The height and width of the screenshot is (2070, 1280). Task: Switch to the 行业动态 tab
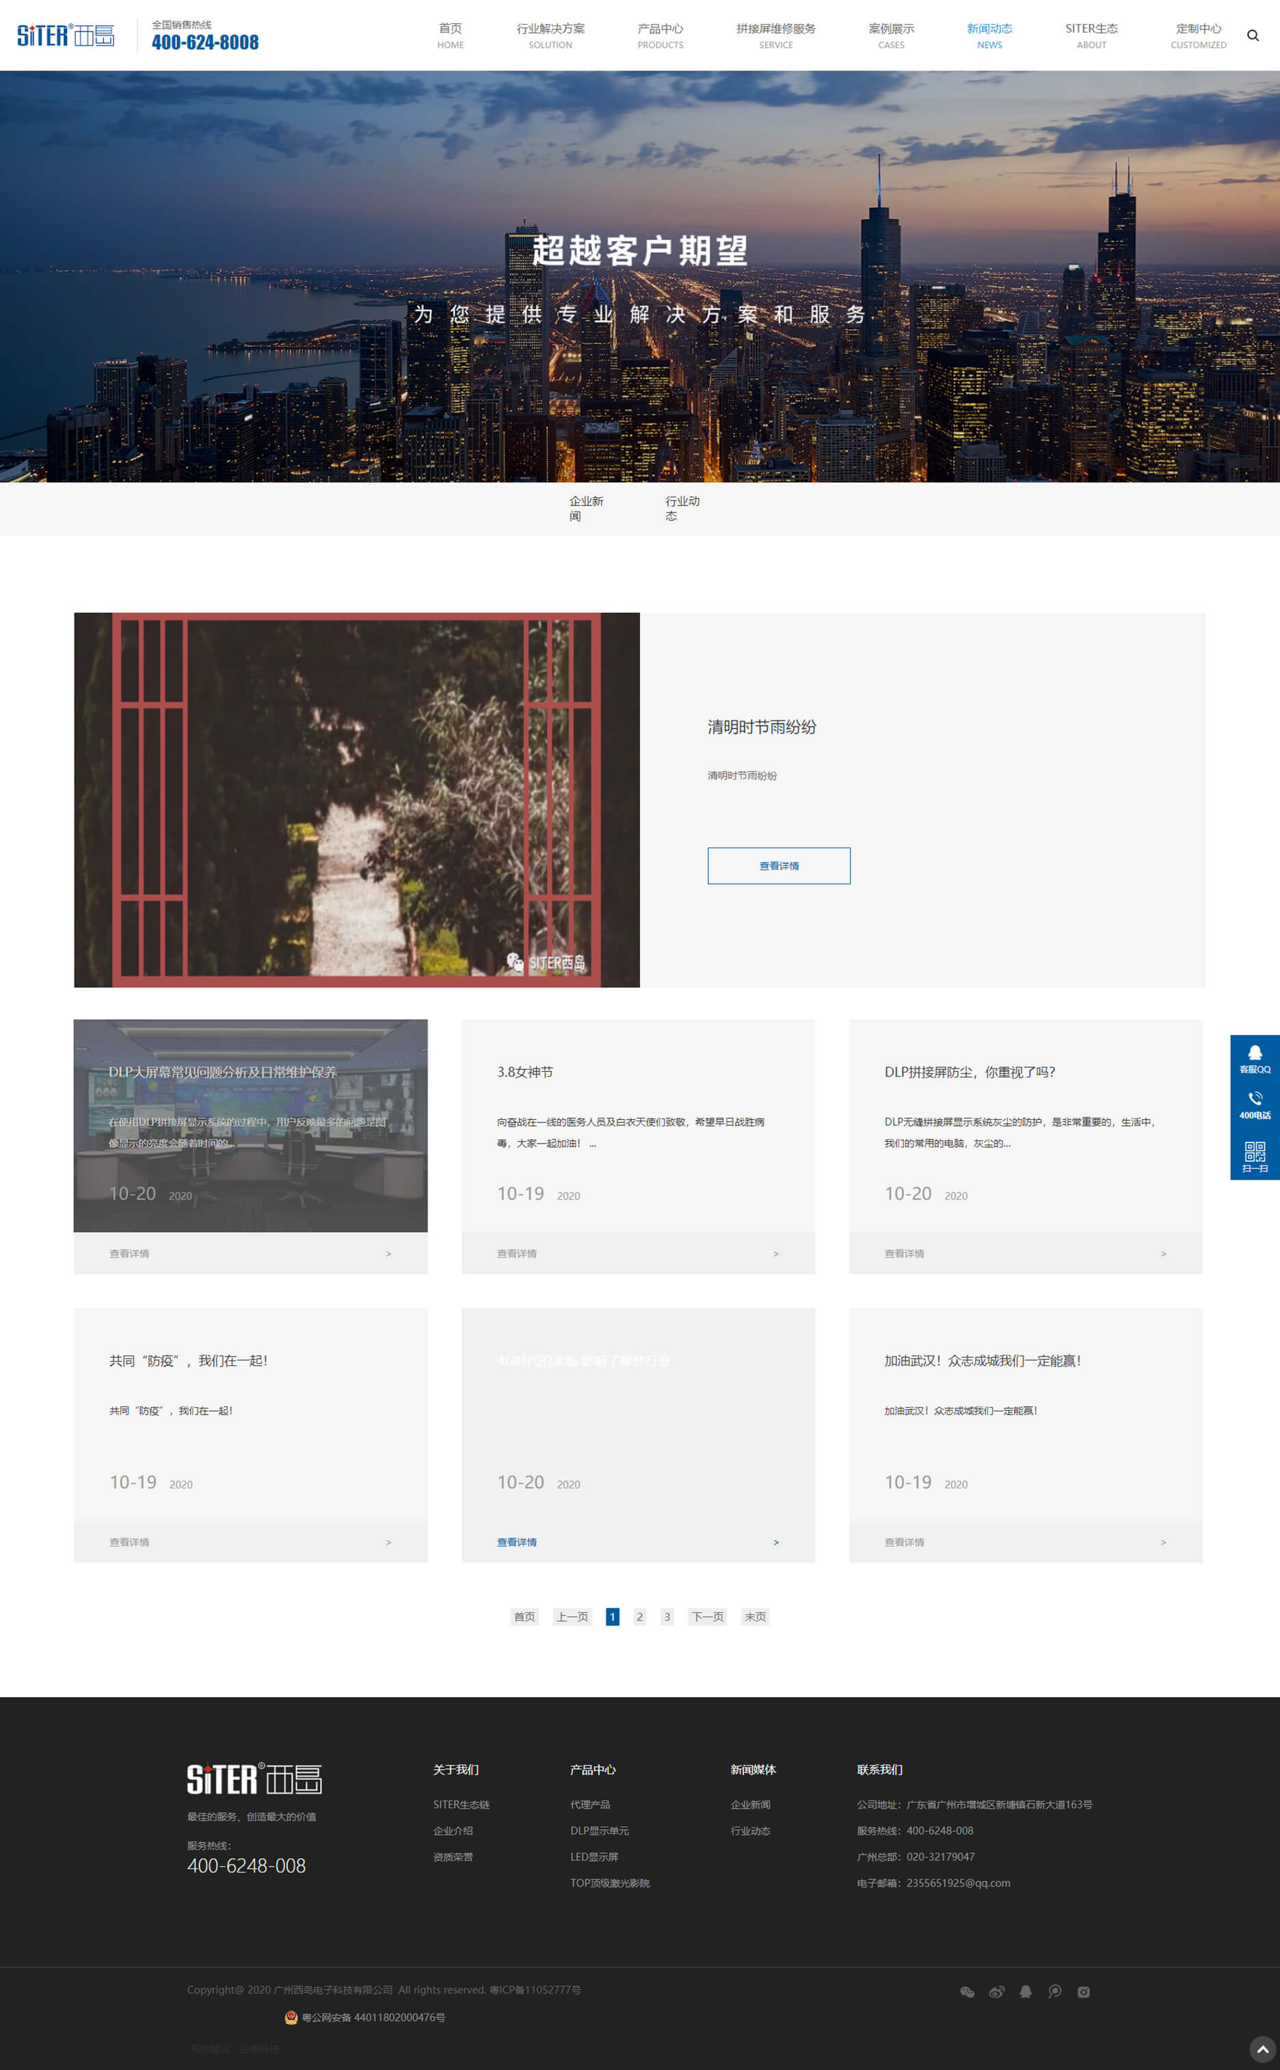coord(682,508)
